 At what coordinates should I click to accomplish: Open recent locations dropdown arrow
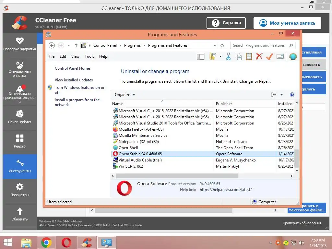pos(69,45)
